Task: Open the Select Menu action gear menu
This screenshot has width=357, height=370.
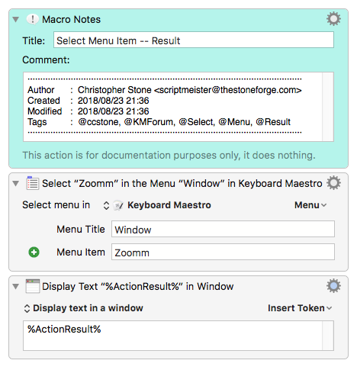Action: (x=333, y=183)
